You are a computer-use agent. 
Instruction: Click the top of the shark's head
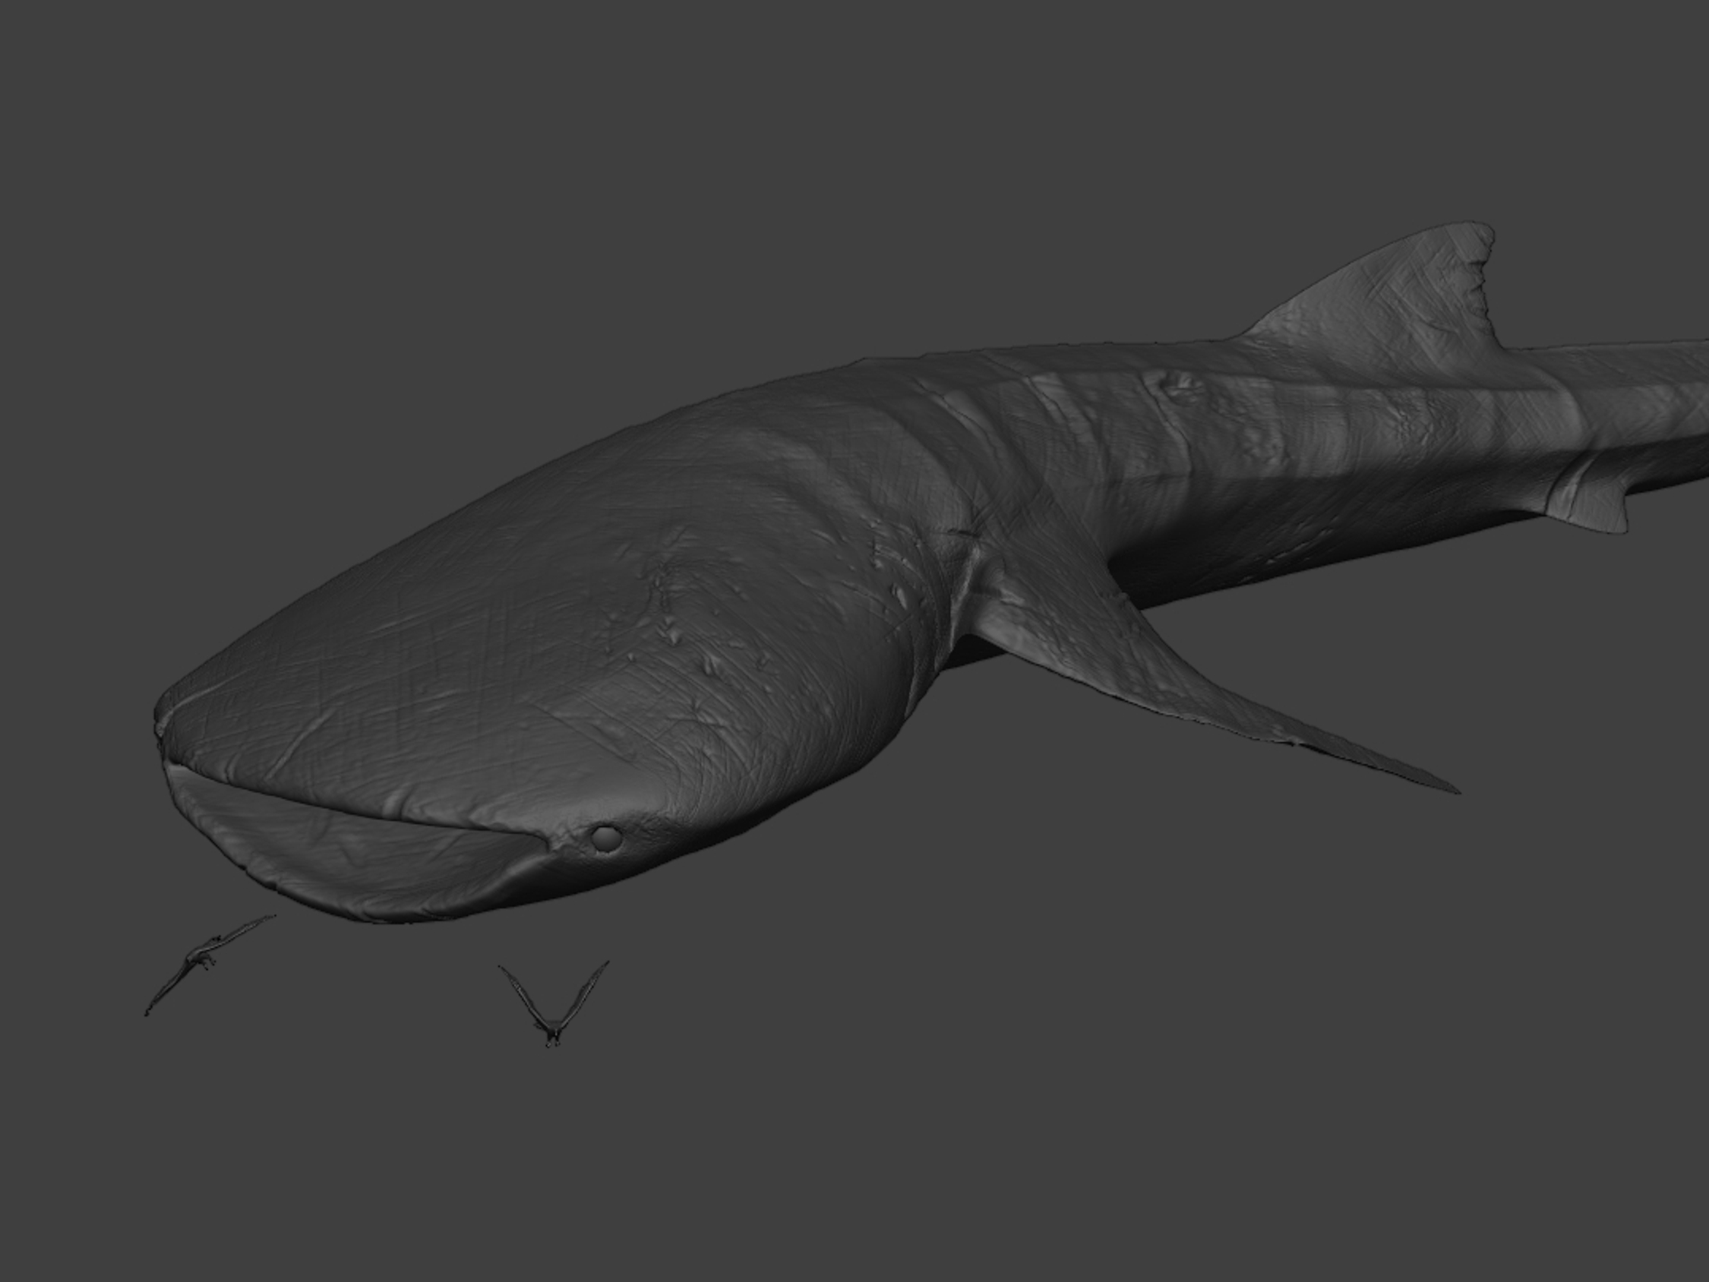click(x=541, y=557)
